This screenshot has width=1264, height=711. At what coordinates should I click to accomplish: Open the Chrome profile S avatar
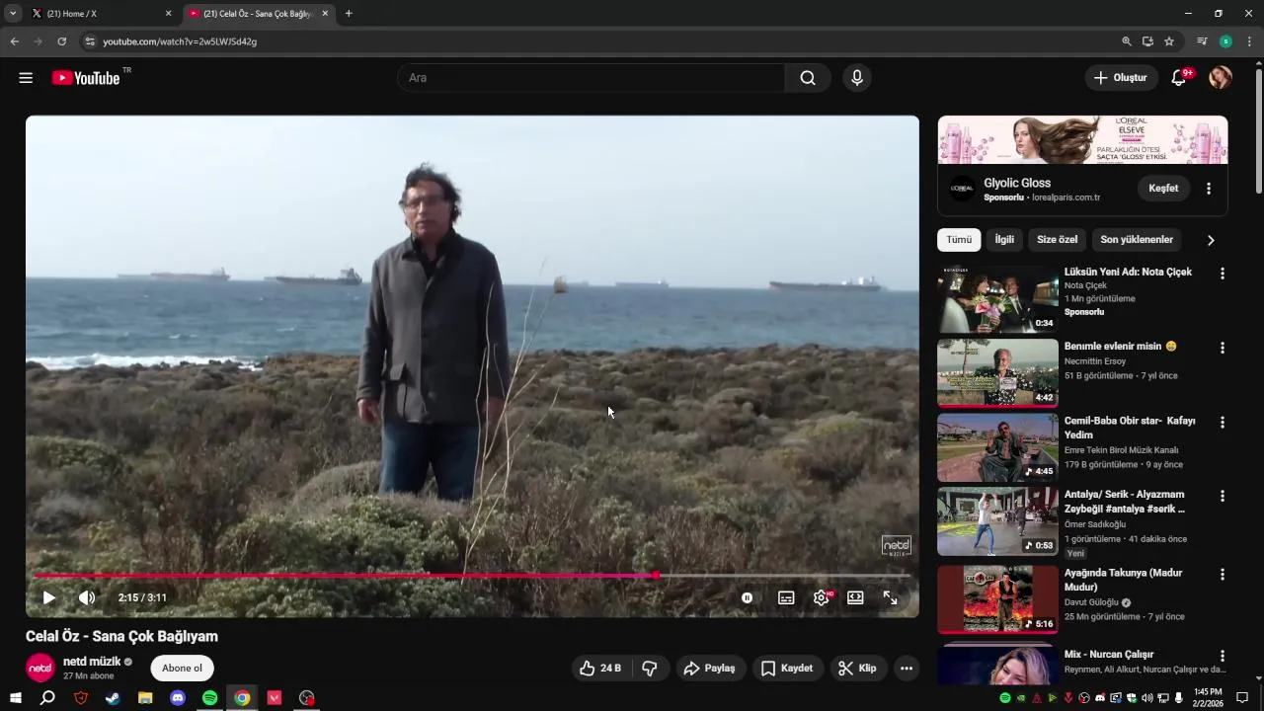coord(1225,41)
